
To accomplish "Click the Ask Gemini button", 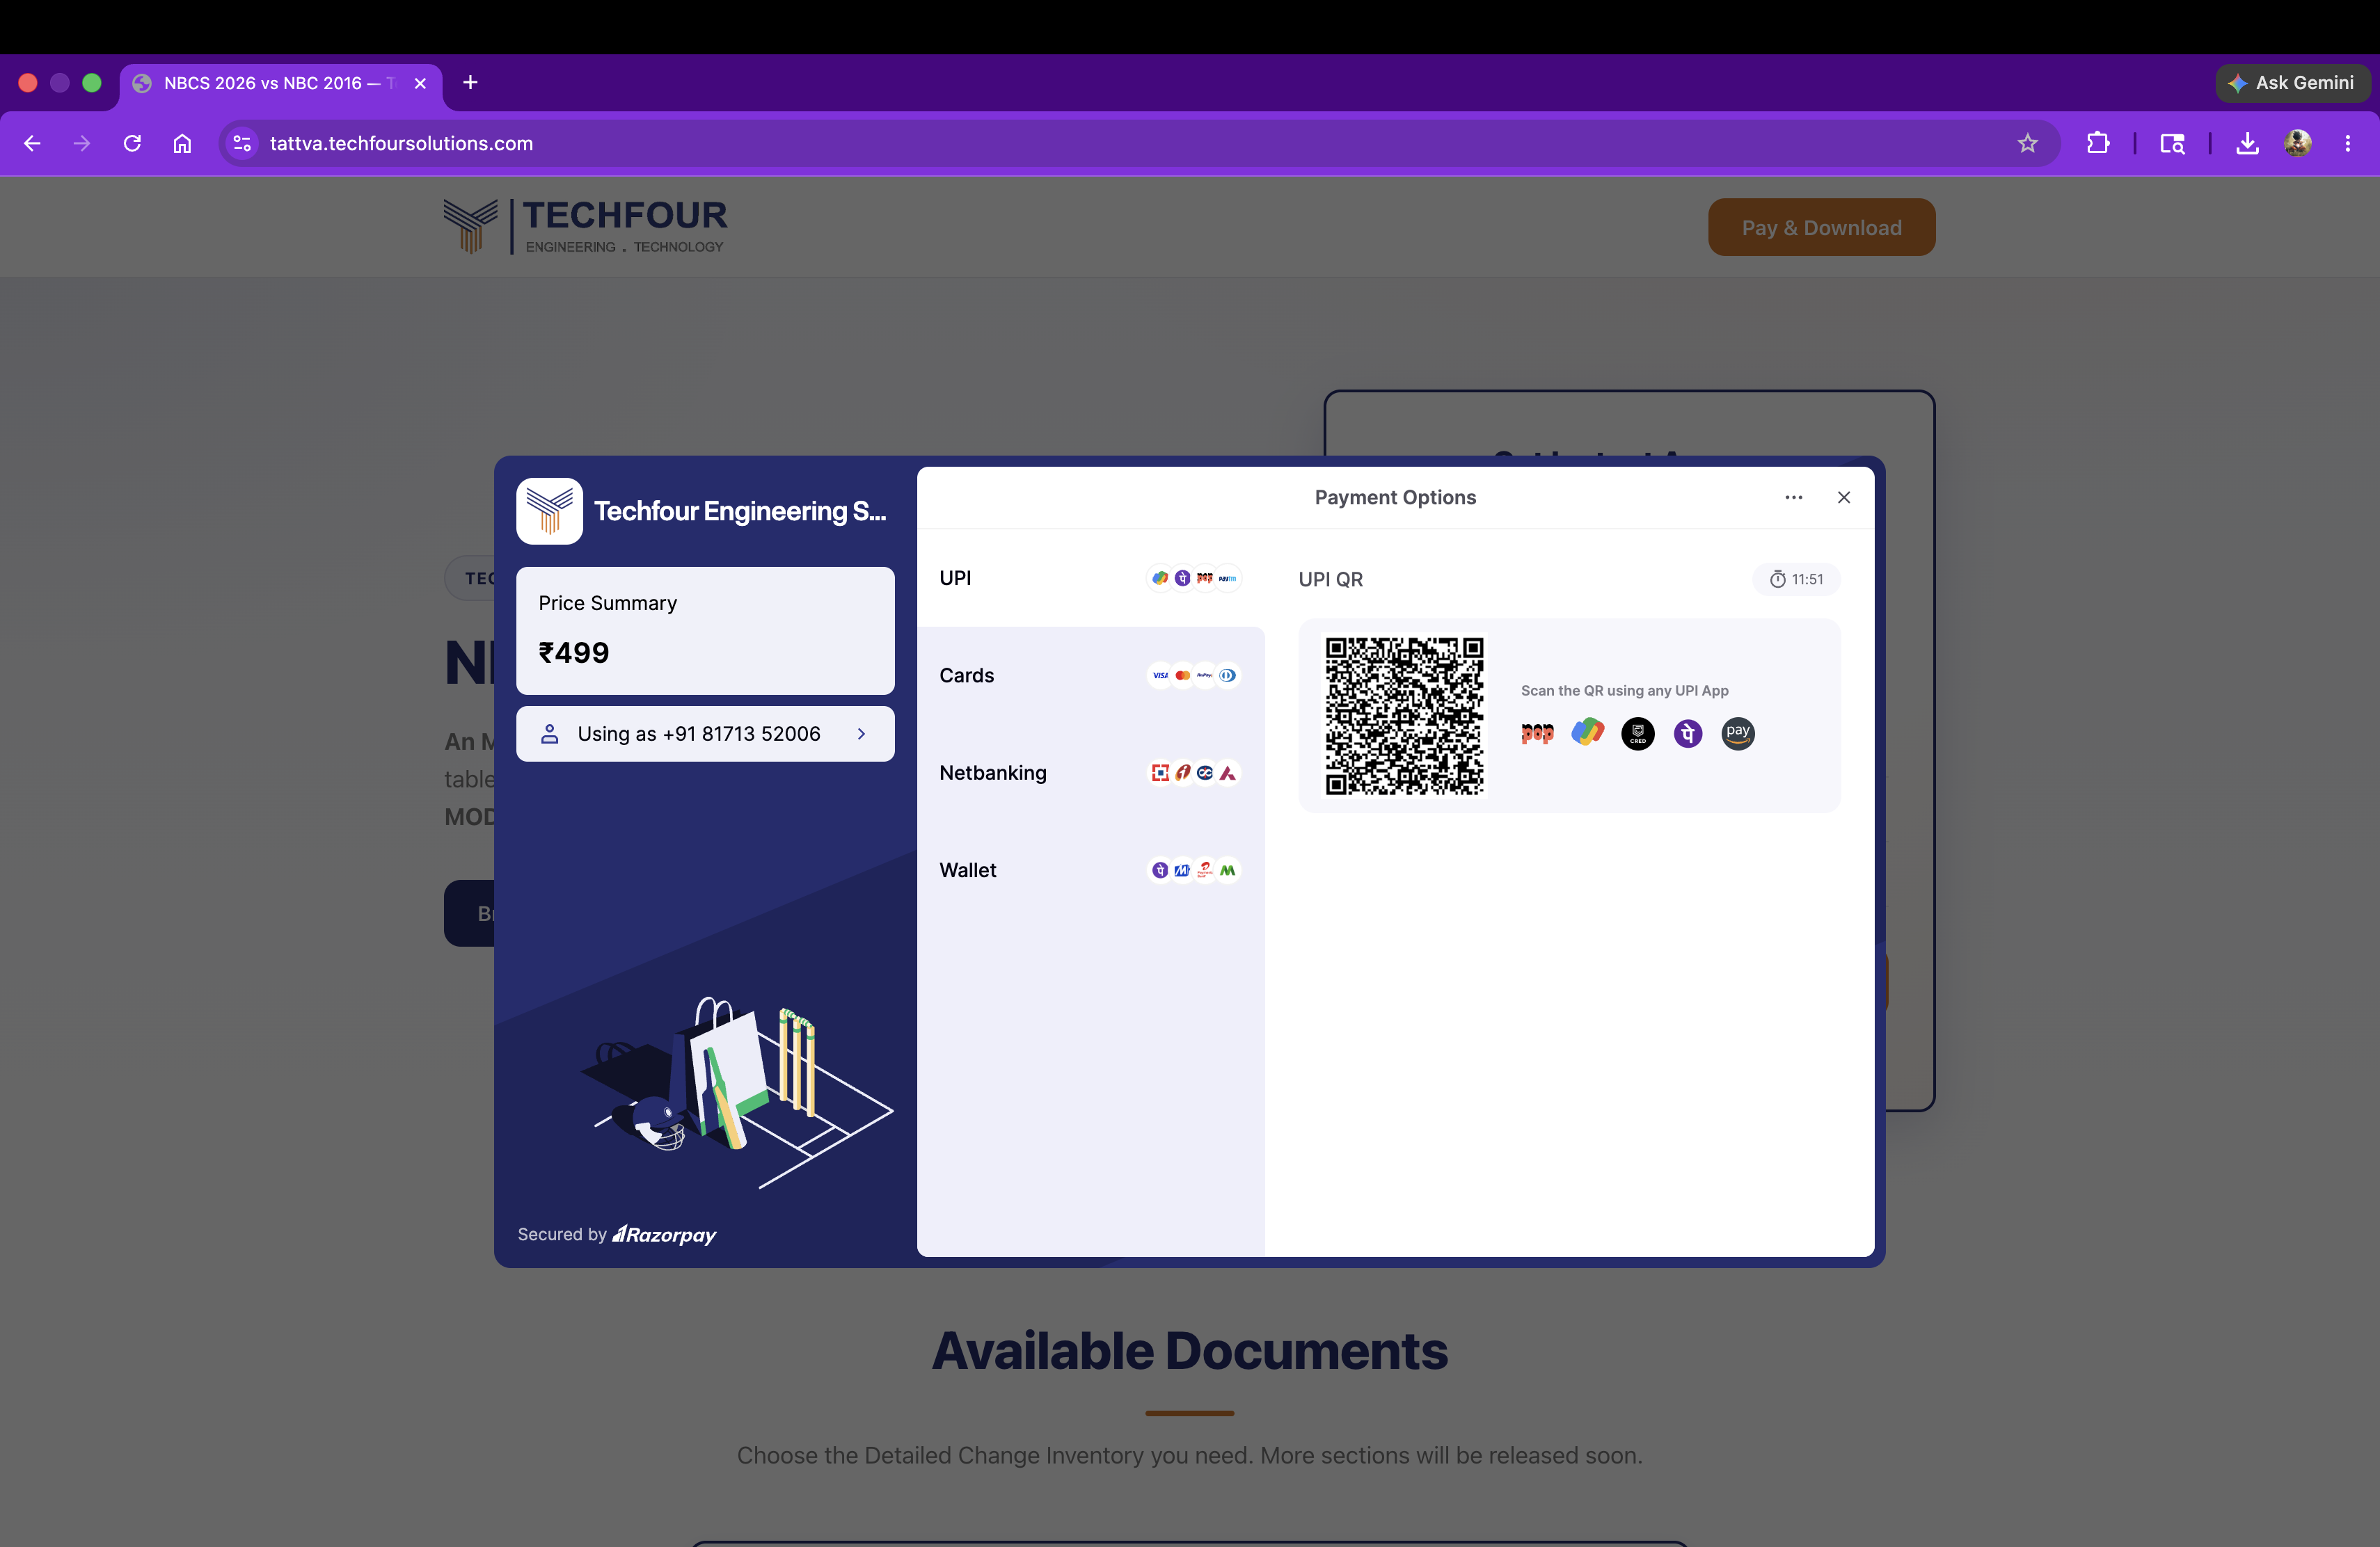I will pos(2292,83).
